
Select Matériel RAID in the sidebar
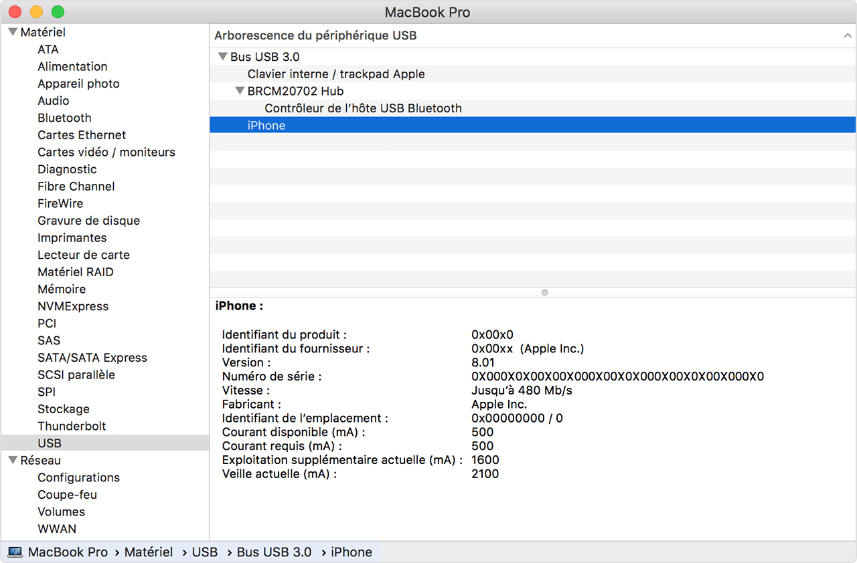[x=76, y=272]
